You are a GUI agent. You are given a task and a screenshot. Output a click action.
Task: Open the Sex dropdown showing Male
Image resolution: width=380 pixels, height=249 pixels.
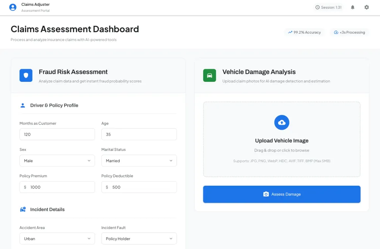[57, 161]
